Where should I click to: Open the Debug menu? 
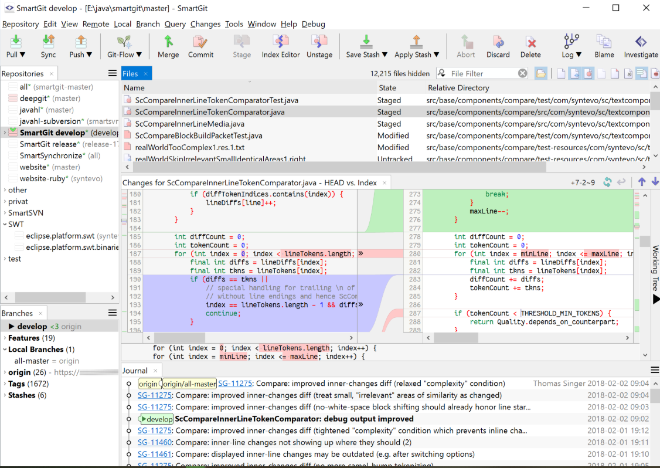pos(313,24)
